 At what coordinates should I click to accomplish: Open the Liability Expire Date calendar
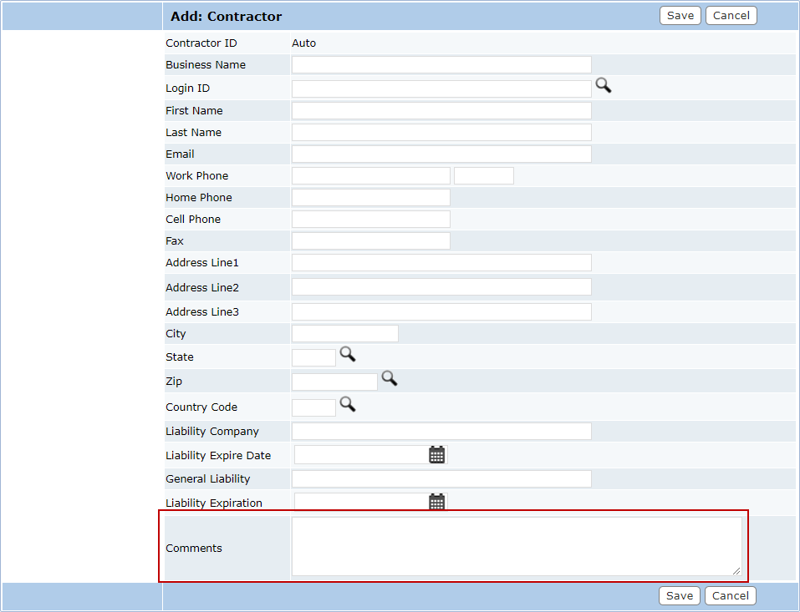(x=436, y=455)
